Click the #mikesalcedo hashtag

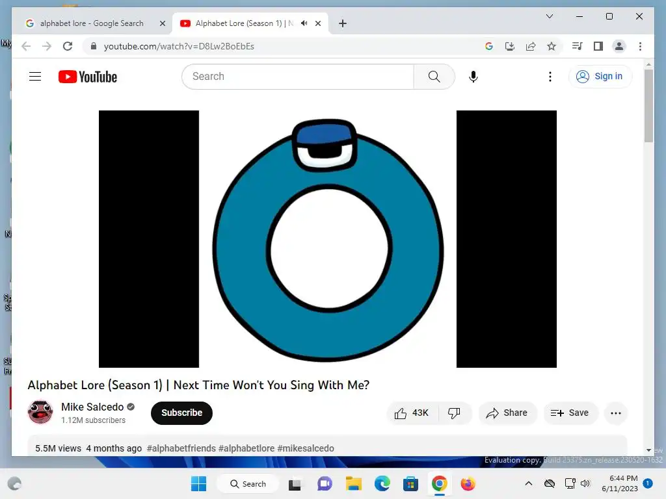pos(306,448)
